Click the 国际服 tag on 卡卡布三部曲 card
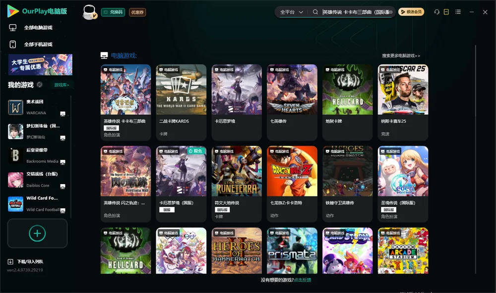 [x=111, y=128]
